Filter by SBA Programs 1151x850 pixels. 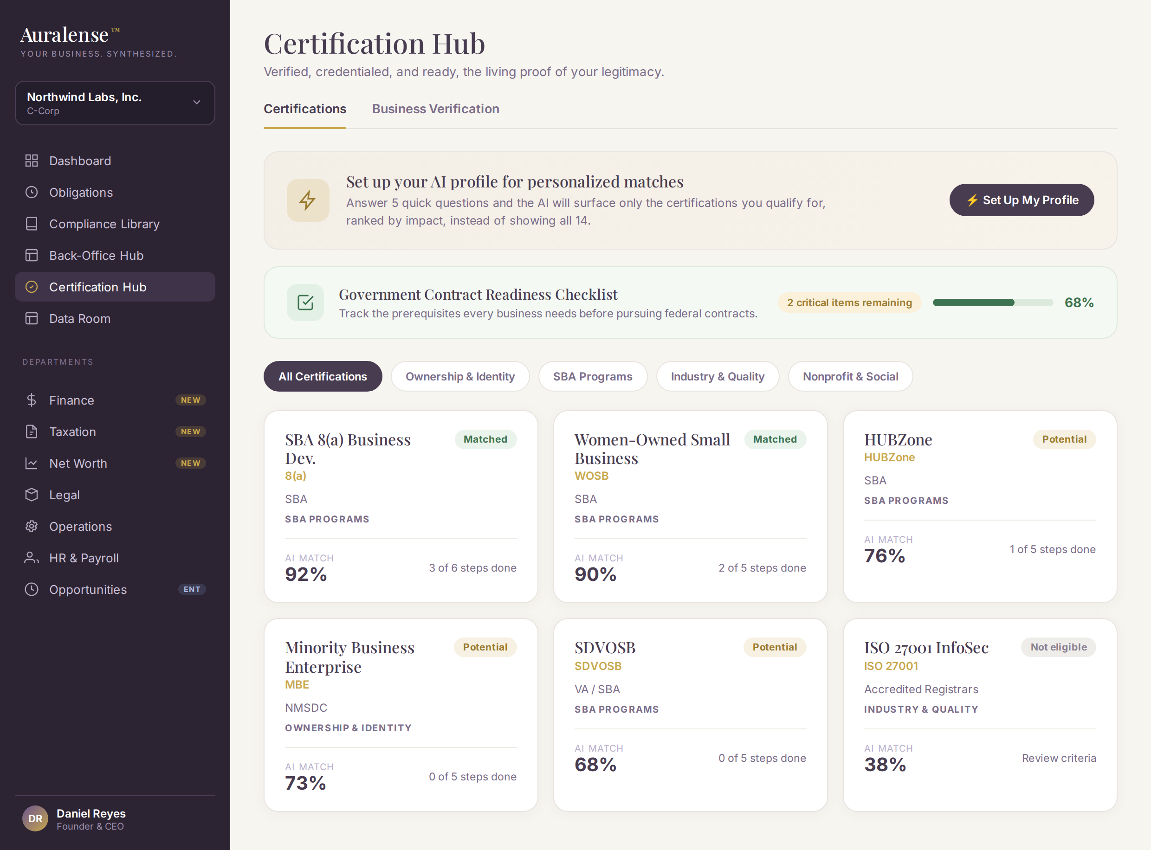tap(592, 377)
